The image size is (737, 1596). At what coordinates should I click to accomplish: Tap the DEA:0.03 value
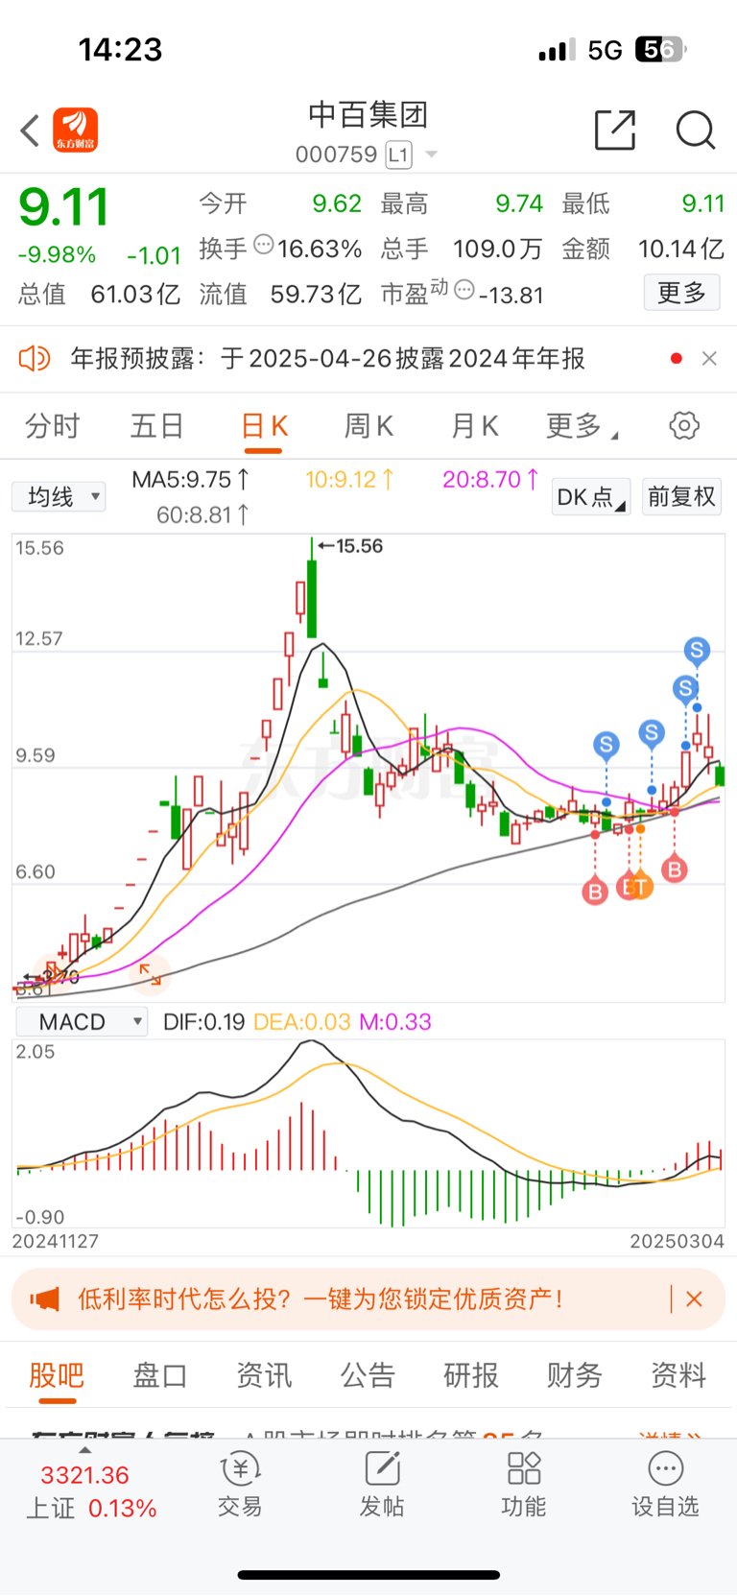click(301, 1022)
